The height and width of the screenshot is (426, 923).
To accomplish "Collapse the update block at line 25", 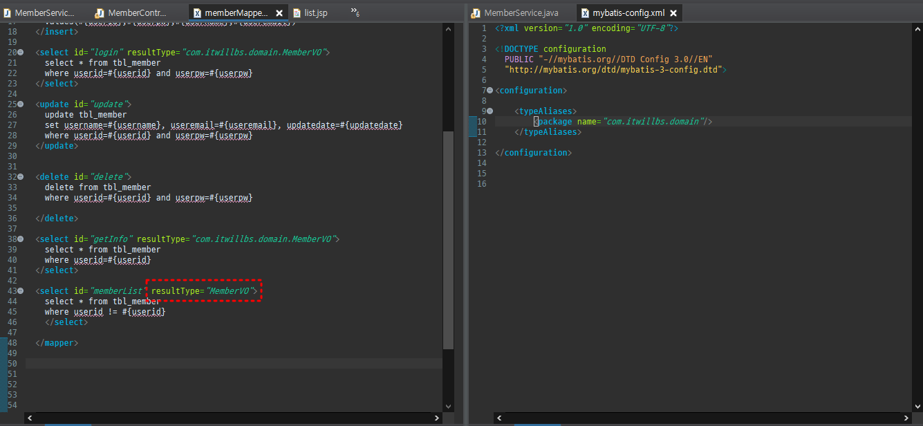I will pos(21,104).
